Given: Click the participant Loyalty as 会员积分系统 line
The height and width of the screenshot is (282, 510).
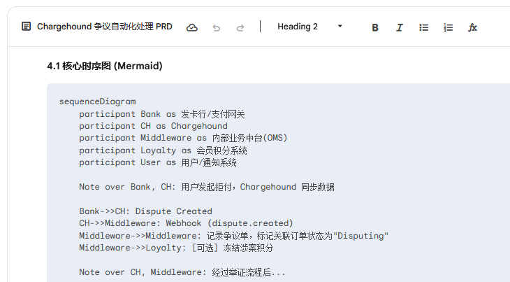Looking at the screenshot, I should click(x=163, y=150).
